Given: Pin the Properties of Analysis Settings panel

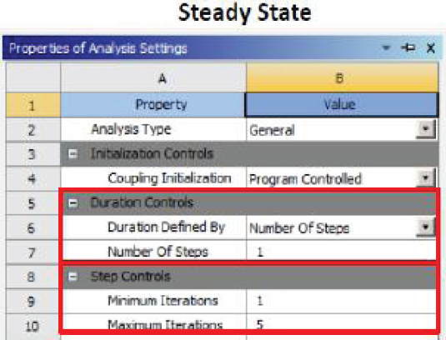Looking at the screenshot, I should (x=408, y=47).
